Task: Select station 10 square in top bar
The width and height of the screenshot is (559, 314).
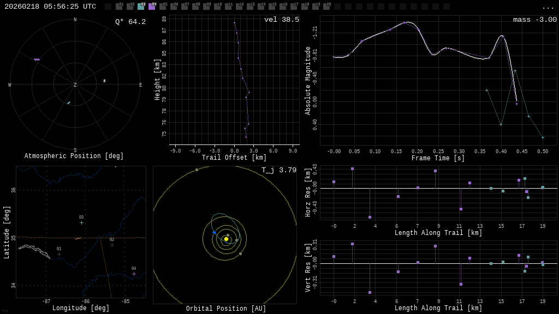Action: [217, 7]
